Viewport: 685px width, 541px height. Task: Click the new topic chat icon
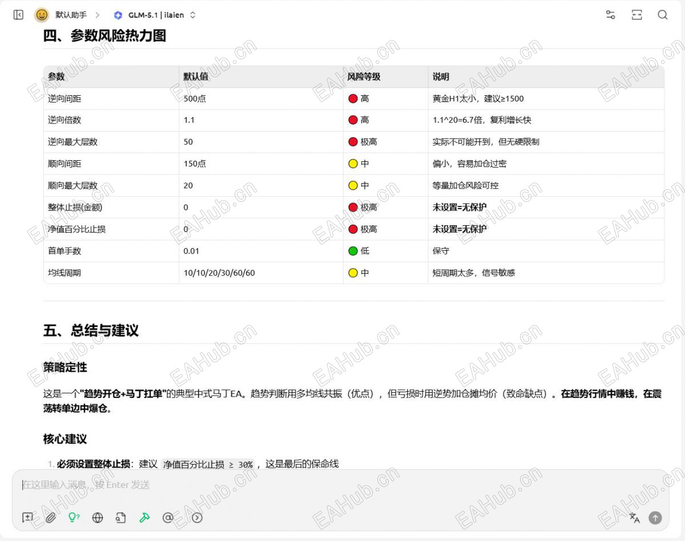27,518
